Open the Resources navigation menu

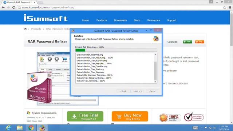[x=154, y=20]
